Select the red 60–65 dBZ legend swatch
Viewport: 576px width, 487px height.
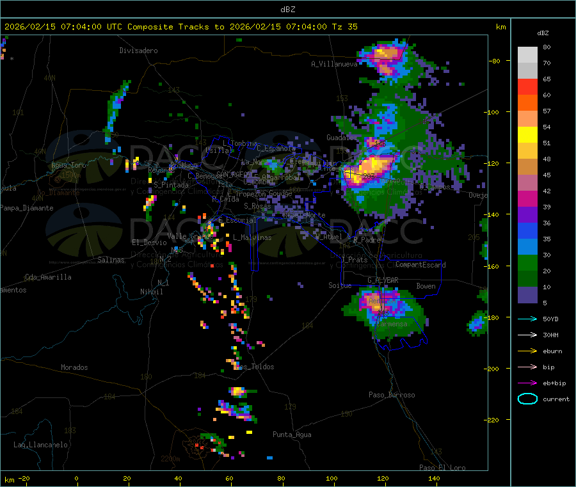tap(527, 87)
